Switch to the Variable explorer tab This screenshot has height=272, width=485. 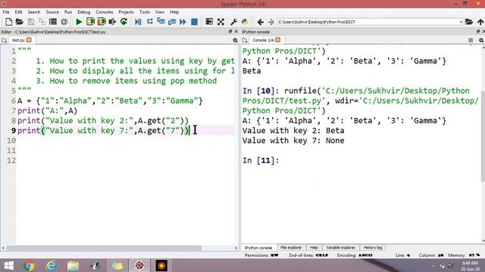click(x=340, y=248)
